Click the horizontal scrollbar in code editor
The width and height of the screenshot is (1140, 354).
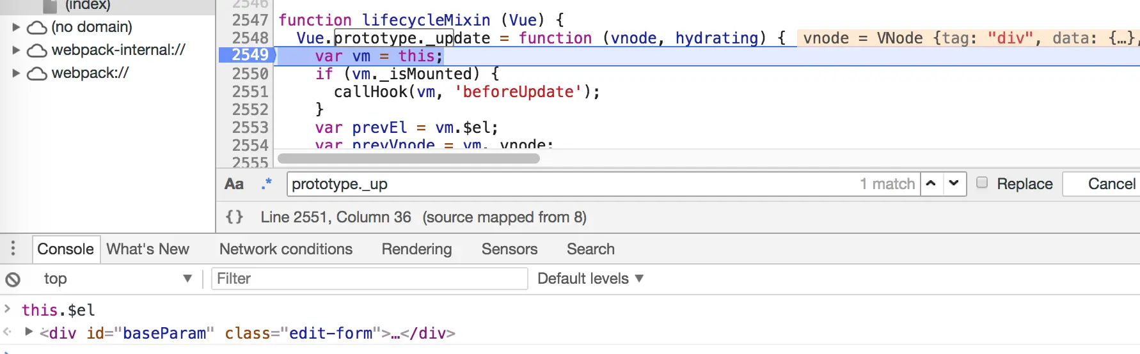408,158
